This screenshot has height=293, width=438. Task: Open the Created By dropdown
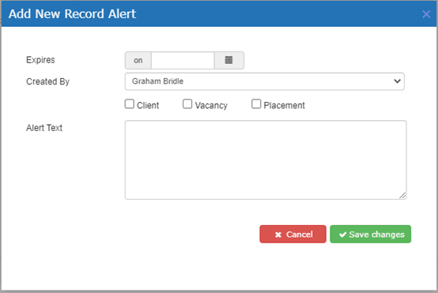(265, 81)
